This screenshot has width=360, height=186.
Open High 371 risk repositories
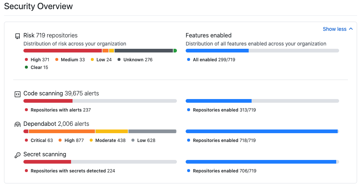(x=37, y=60)
